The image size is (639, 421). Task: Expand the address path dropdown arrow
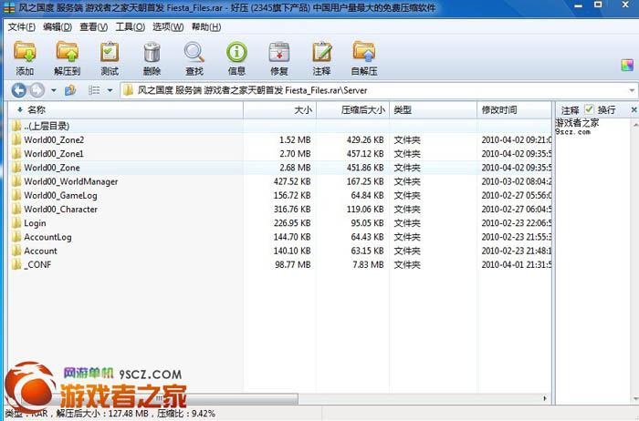tap(631, 90)
